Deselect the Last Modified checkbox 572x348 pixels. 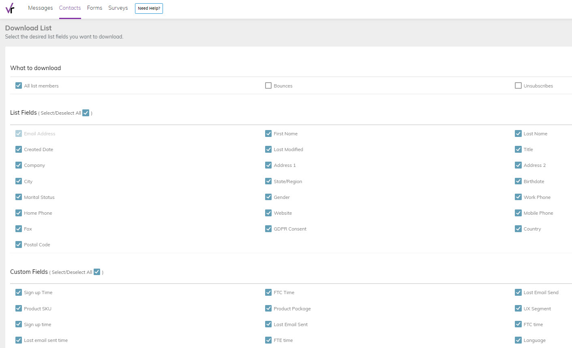pos(268,149)
